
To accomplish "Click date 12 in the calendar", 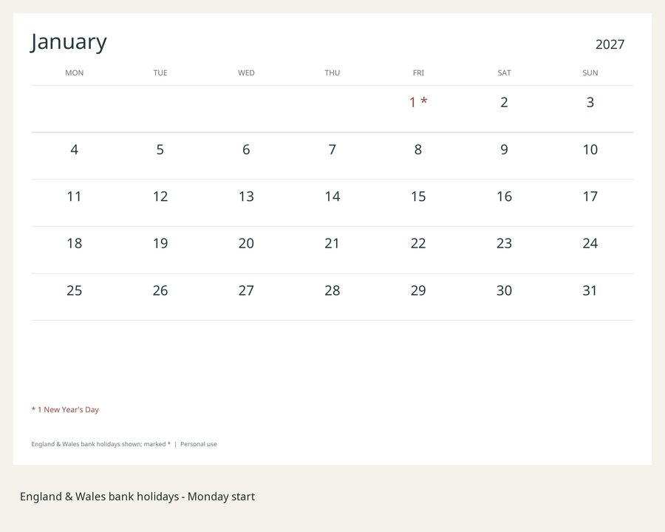I will pos(160,197).
